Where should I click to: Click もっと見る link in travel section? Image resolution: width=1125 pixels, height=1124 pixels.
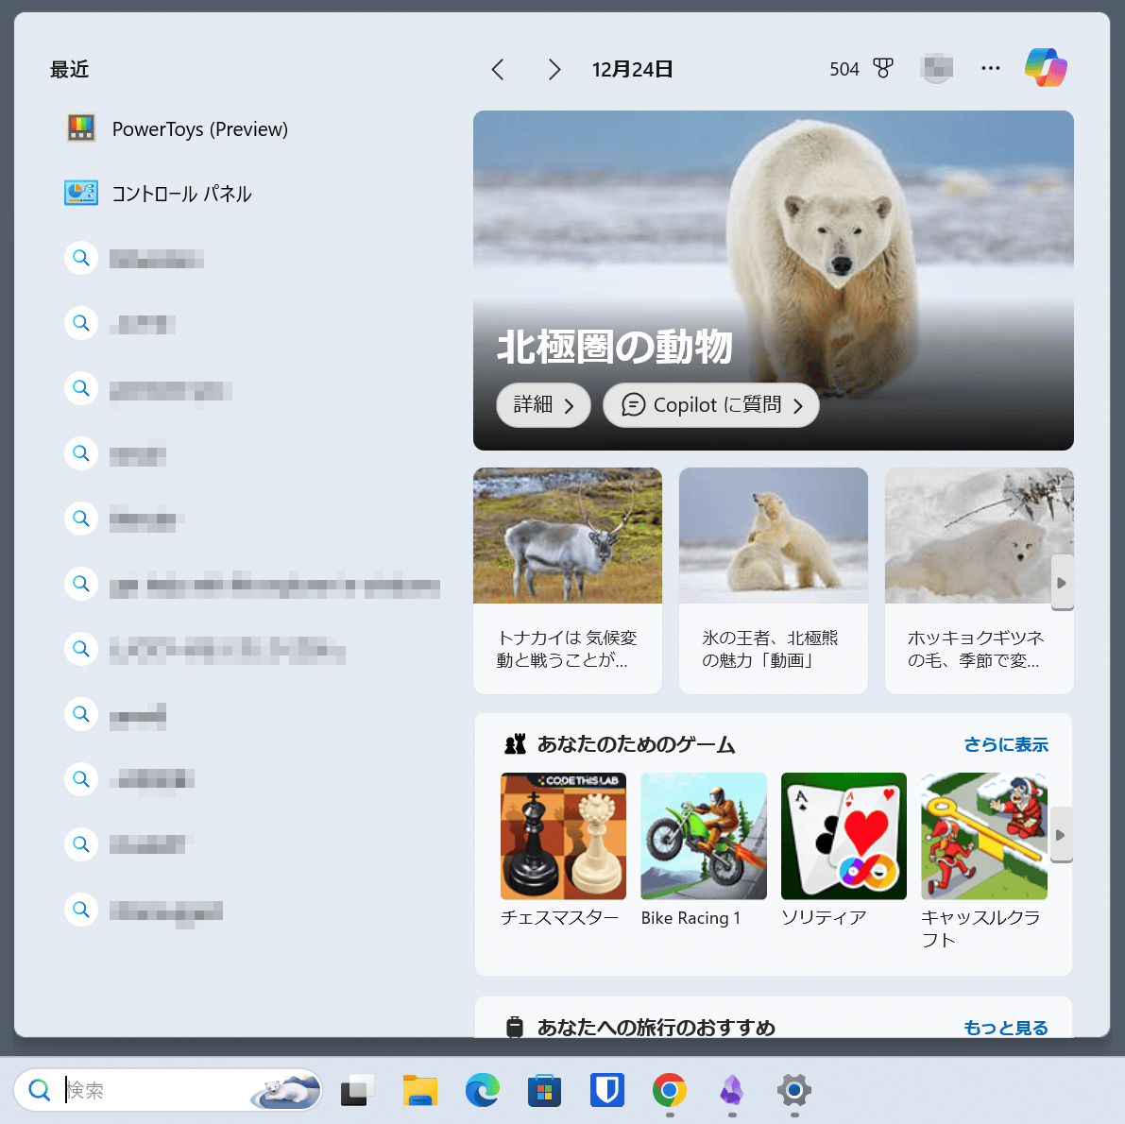click(1005, 1027)
